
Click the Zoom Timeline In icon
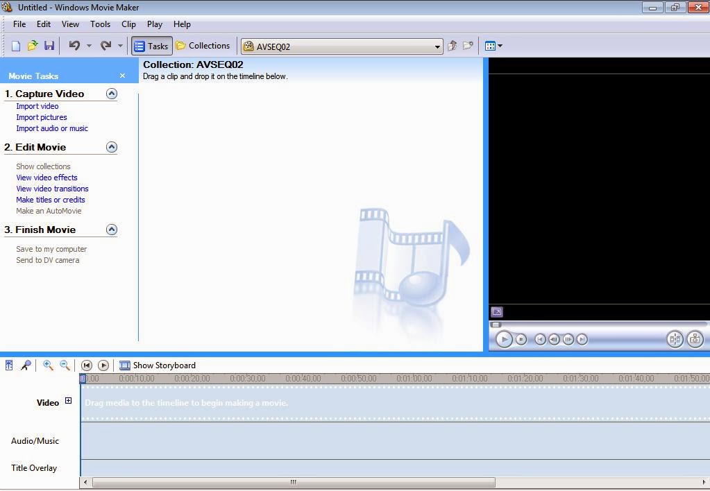[x=48, y=365]
